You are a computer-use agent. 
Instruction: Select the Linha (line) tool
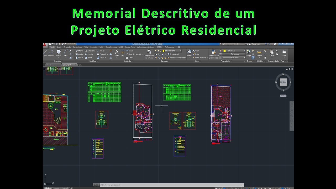pyautogui.click(x=45, y=53)
